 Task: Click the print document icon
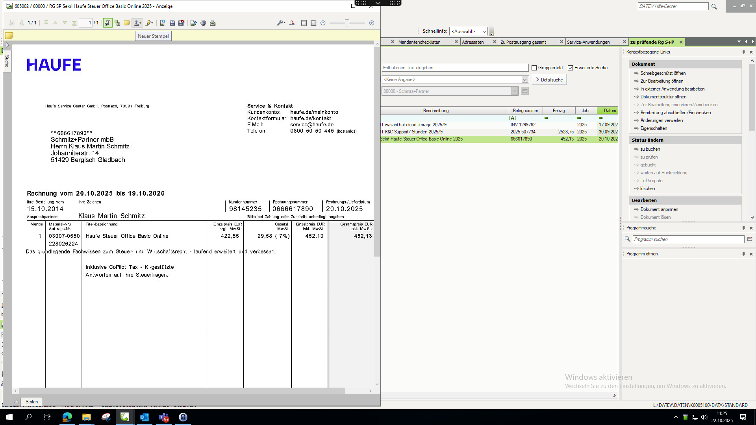point(213,23)
